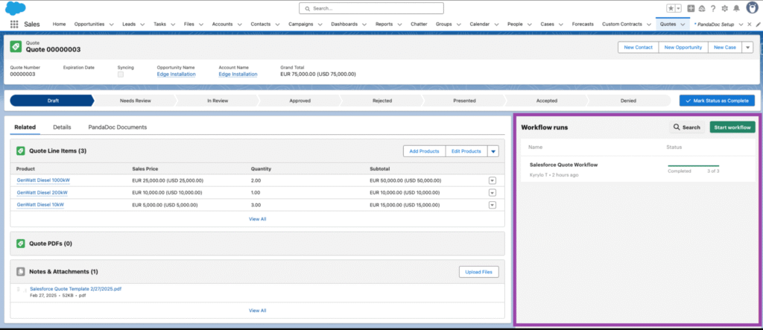This screenshot has height=330, width=763.
Task: Open the App Launcher grid icon
Action: pos(14,24)
